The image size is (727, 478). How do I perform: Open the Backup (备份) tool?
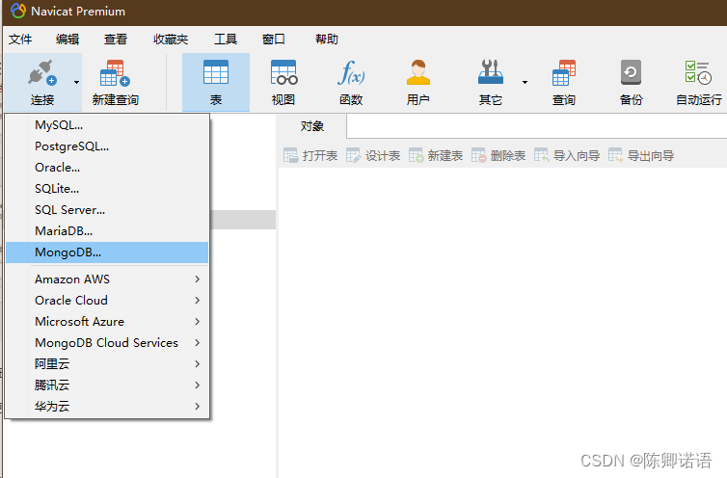631,83
